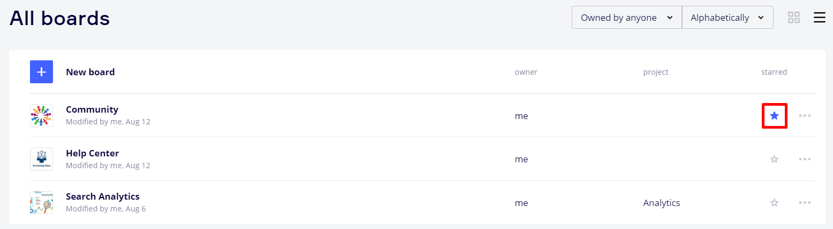The height and width of the screenshot is (229, 833).
Task: Click the New board label
Action: click(x=90, y=72)
